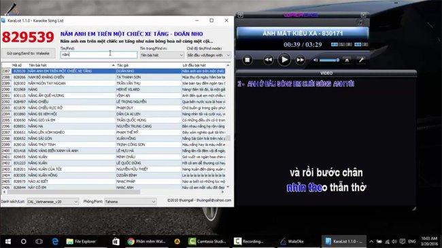Focus the Tìm/Find search field
This screenshot has height=248, width=442.
click(x=99, y=54)
